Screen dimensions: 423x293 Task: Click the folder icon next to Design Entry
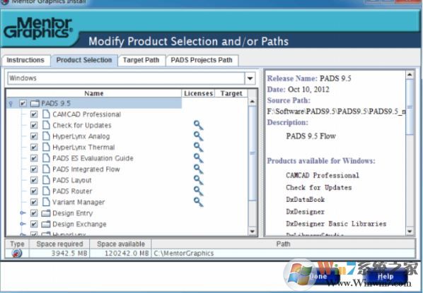(46, 213)
